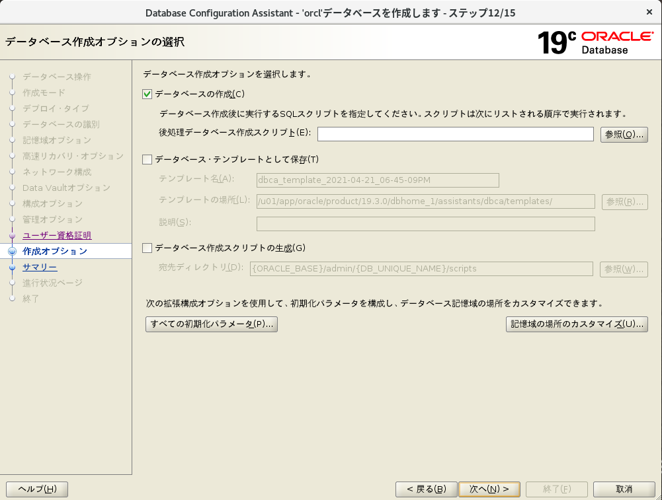Screen dimensions: 662x500
Task: Click 参照(O) browse button for scripts
Action: click(x=624, y=134)
